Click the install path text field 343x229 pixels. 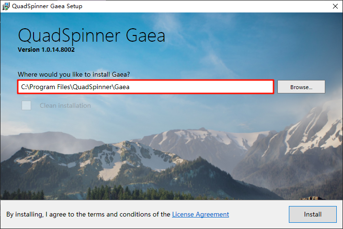pos(192,87)
